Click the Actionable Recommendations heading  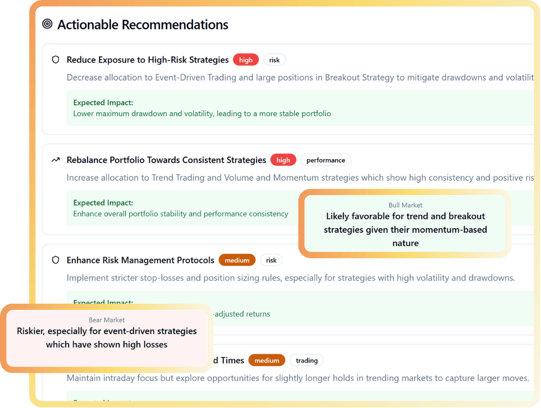[x=142, y=24]
